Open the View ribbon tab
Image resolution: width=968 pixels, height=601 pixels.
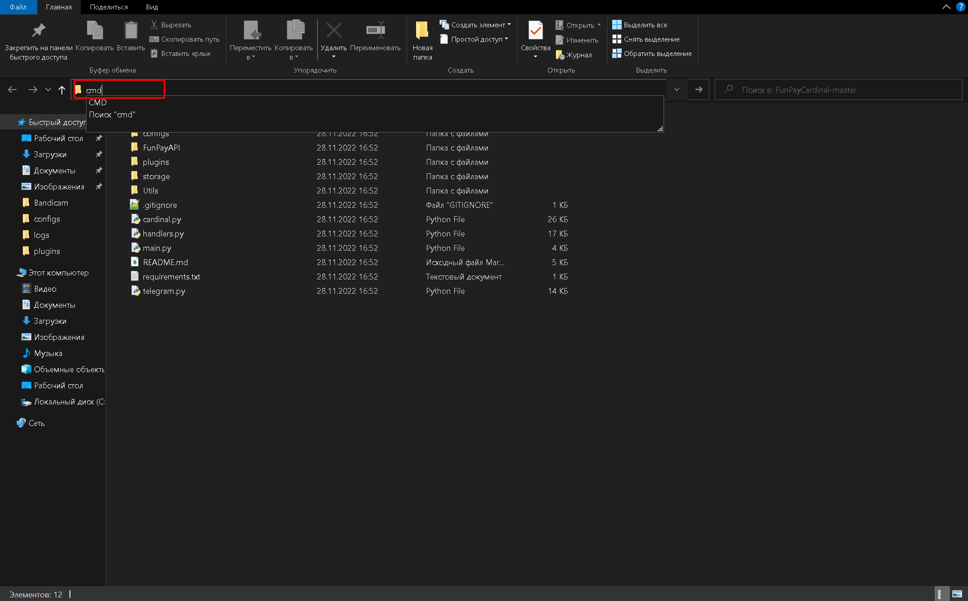[x=152, y=7]
